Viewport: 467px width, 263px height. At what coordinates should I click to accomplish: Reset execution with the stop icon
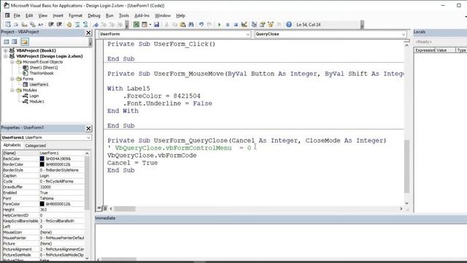(x=236, y=24)
